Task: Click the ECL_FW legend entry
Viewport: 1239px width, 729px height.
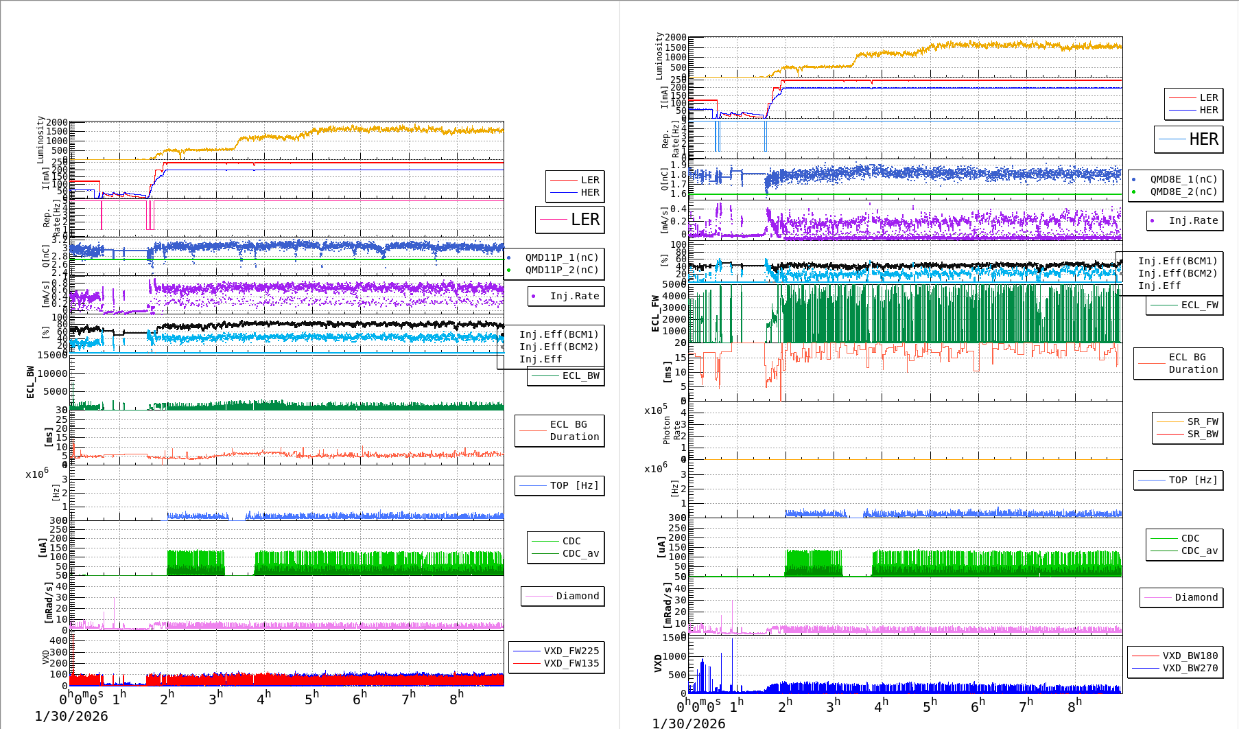Action: (1185, 305)
